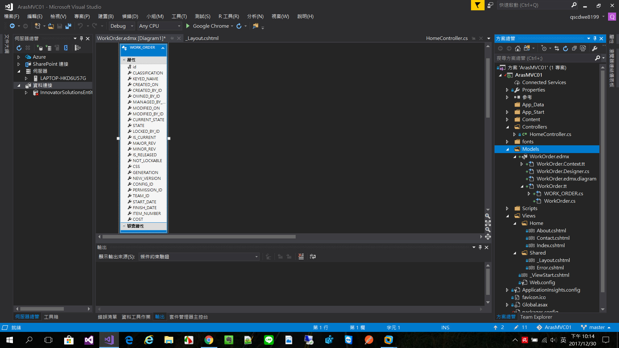Click Collapse All icon in Solution Explorer
This screenshot has width=619, height=348.
(x=574, y=48)
